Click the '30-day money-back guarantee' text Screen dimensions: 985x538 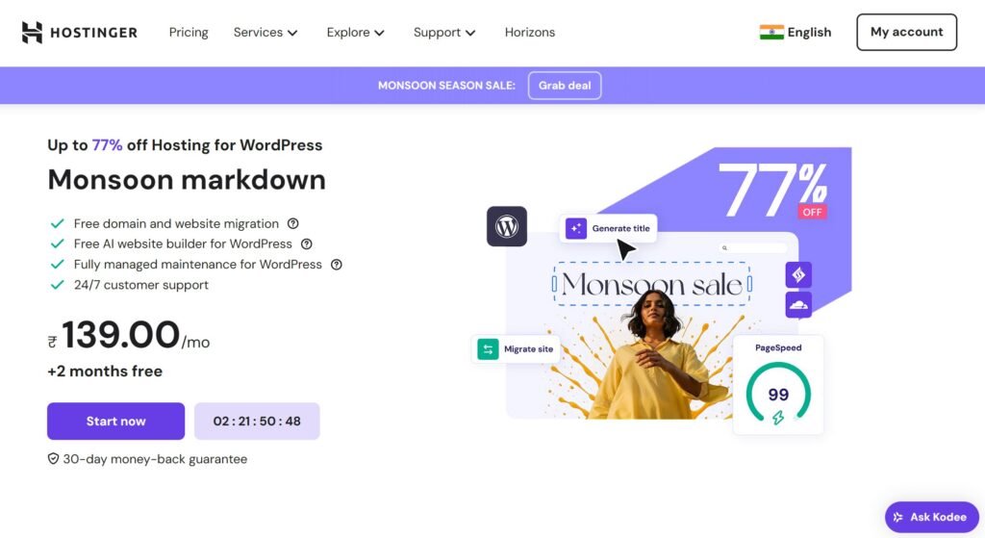[155, 459]
